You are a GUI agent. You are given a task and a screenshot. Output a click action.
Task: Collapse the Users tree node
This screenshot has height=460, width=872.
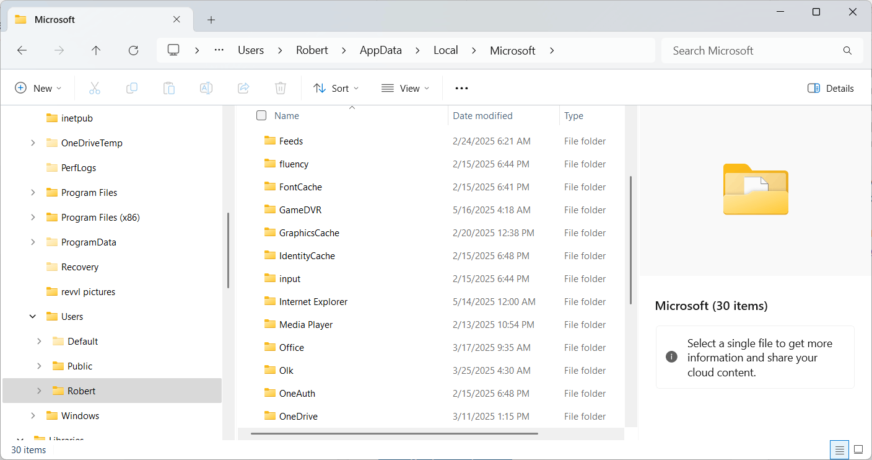(x=32, y=316)
